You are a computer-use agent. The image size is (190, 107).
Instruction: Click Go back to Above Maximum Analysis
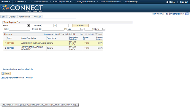[x=18, y=69]
